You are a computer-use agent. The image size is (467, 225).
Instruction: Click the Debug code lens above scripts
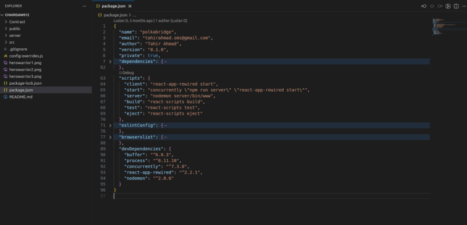coord(127,73)
